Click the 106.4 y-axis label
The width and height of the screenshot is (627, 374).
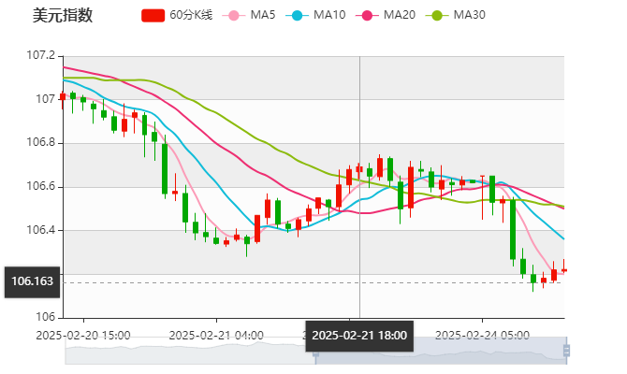[x=41, y=230]
